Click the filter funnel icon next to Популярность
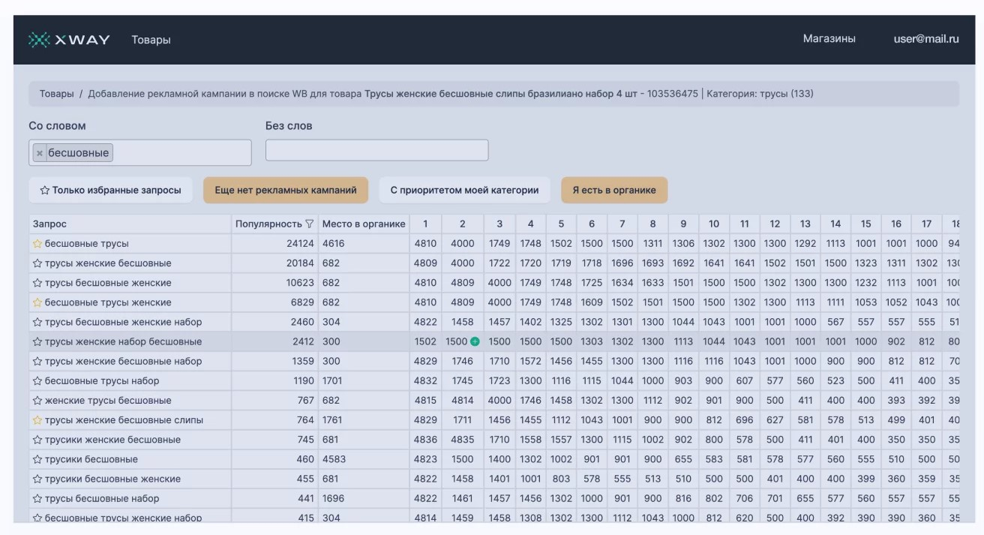Viewport: 984px width, 535px height. pos(309,224)
